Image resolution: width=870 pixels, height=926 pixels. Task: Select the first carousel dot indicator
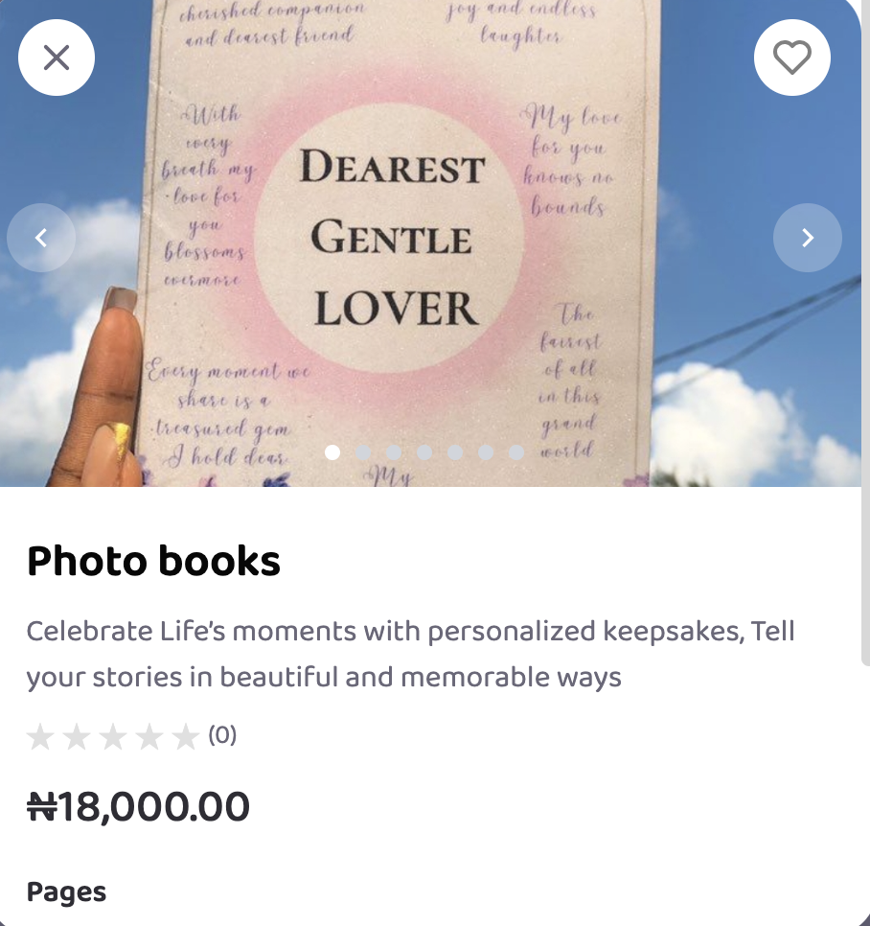332,452
